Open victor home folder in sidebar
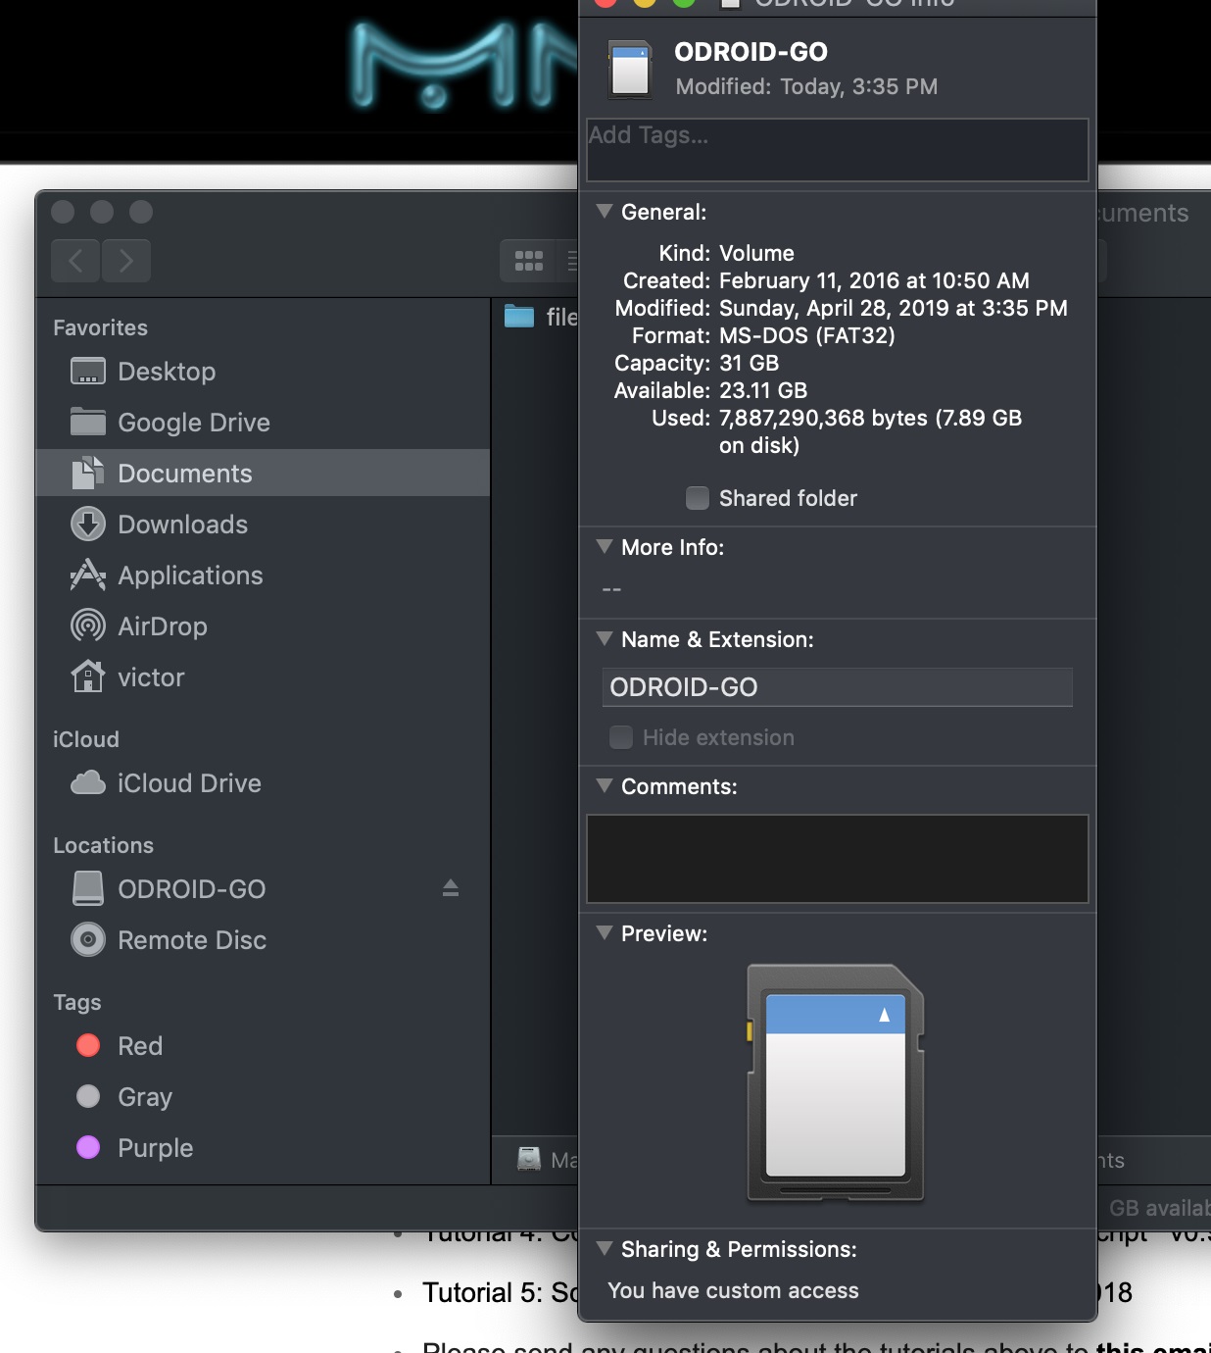Screen dimensions: 1211x1353 click(151, 677)
